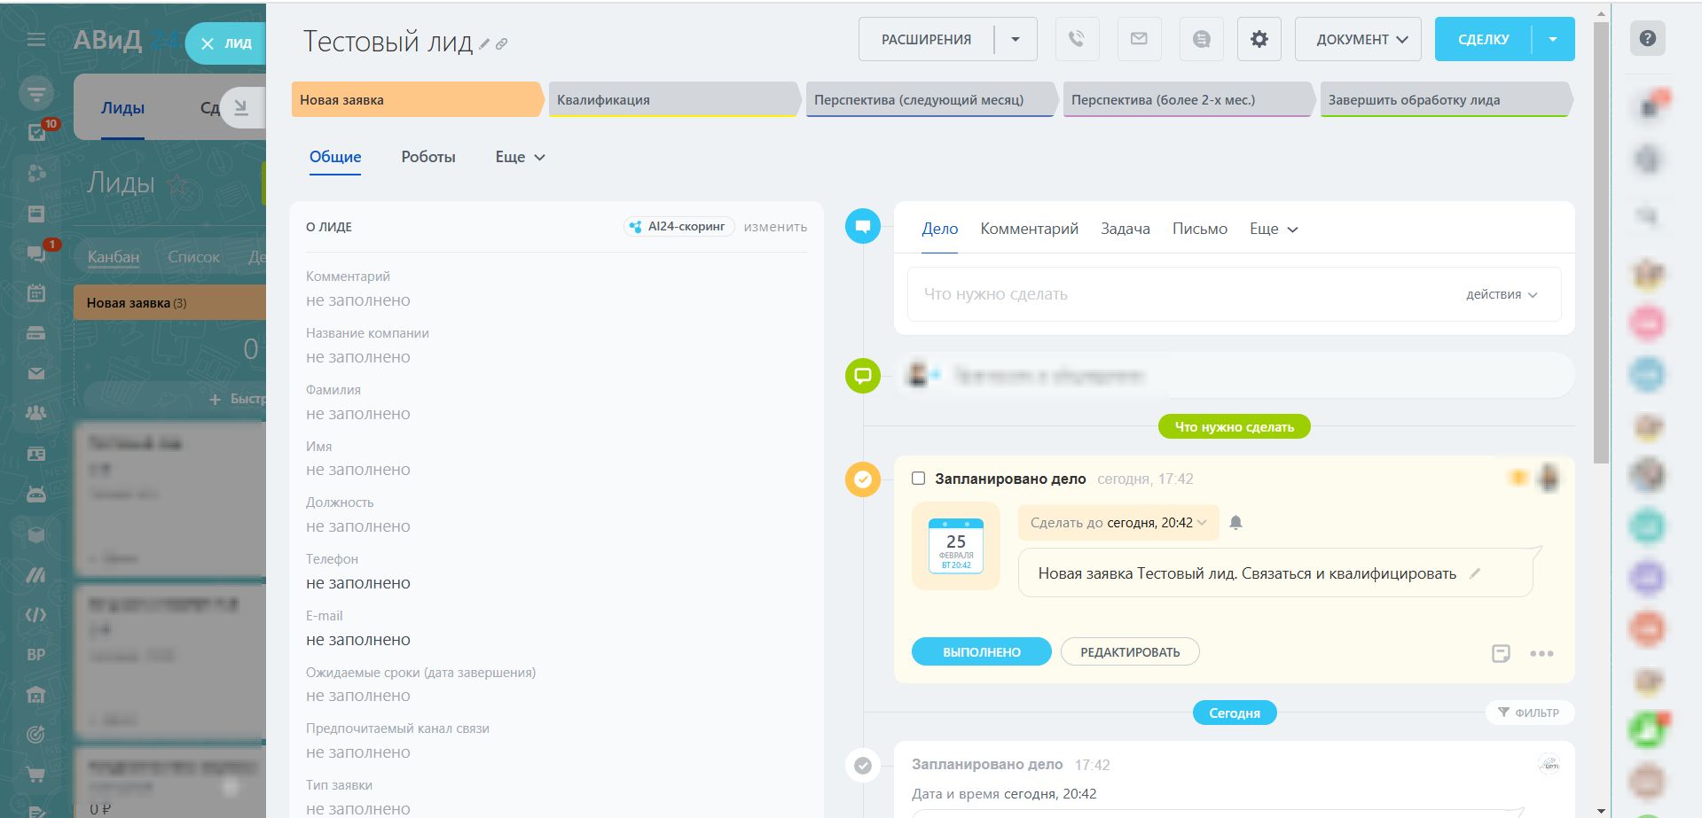Set stage to Квалификация

pos(674,100)
